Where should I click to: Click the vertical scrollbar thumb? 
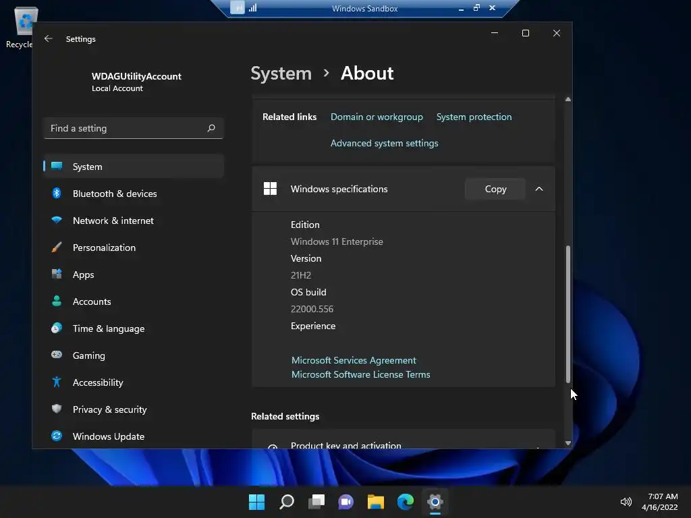[568, 314]
